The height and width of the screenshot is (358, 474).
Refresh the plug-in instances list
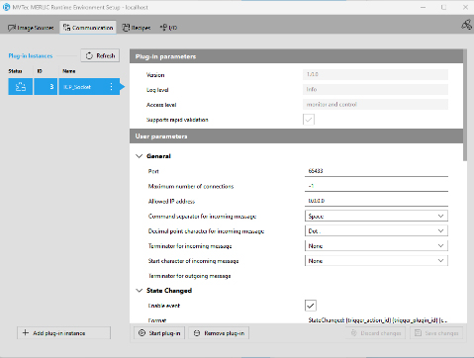(100, 55)
